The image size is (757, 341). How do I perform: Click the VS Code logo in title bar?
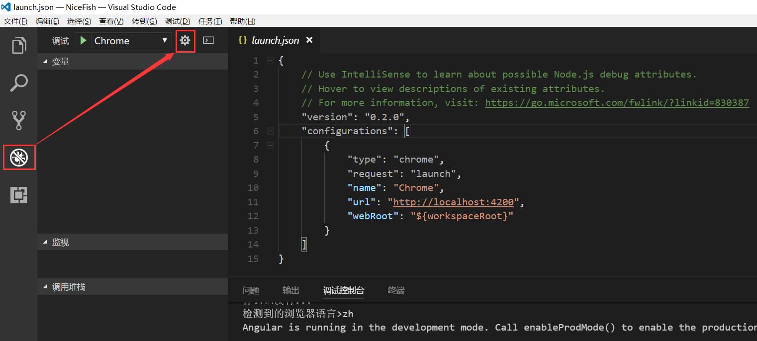tap(6, 7)
